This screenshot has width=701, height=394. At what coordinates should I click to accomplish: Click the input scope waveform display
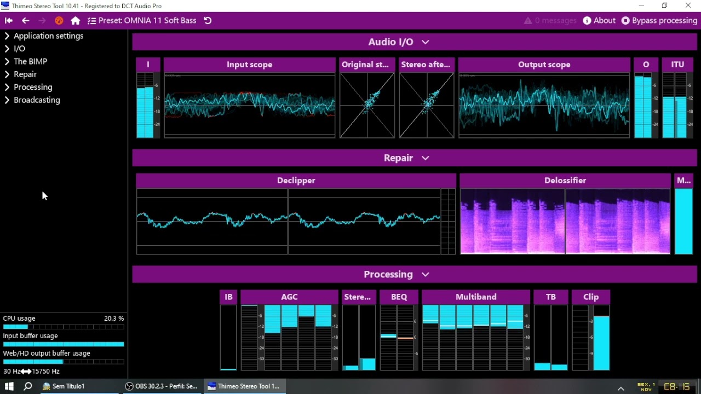coord(250,105)
